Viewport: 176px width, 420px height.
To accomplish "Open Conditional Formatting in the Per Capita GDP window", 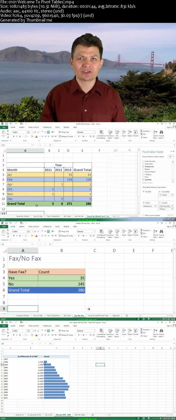I will [x=101, y=333].
